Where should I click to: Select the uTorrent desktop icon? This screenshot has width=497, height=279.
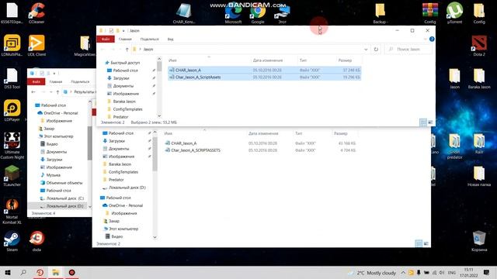[454, 12]
